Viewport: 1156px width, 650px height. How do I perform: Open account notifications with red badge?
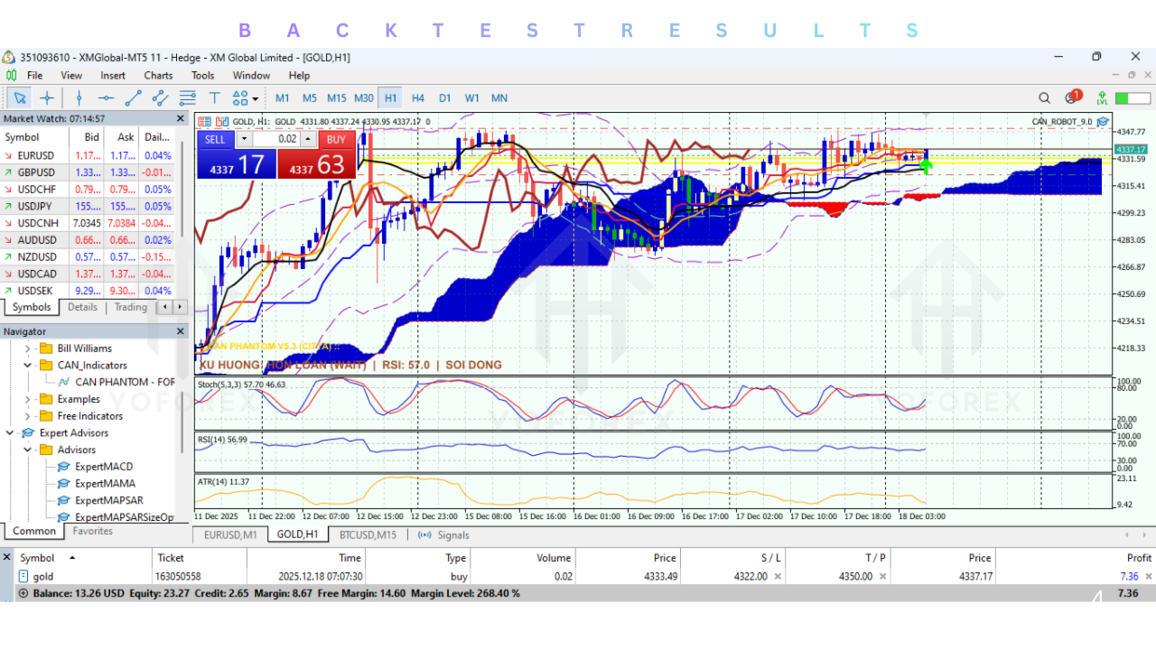[x=1072, y=97]
